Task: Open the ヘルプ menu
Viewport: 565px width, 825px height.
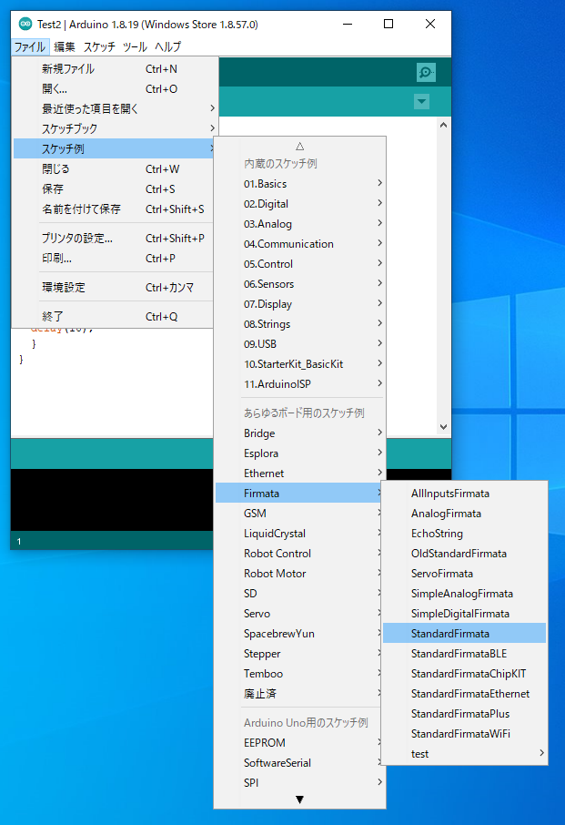Action: click(x=167, y=46)
